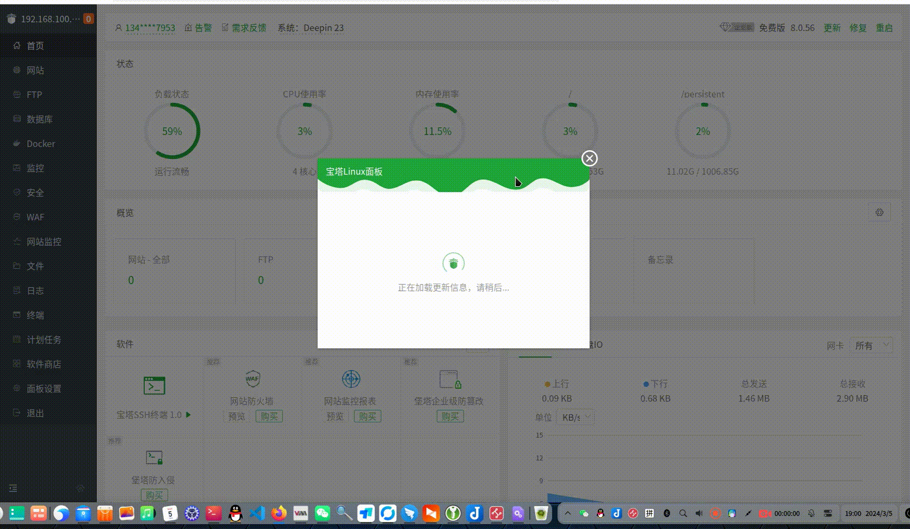Open the 宝塔SSH终端 1.0 icon

(x=154, y=385)
